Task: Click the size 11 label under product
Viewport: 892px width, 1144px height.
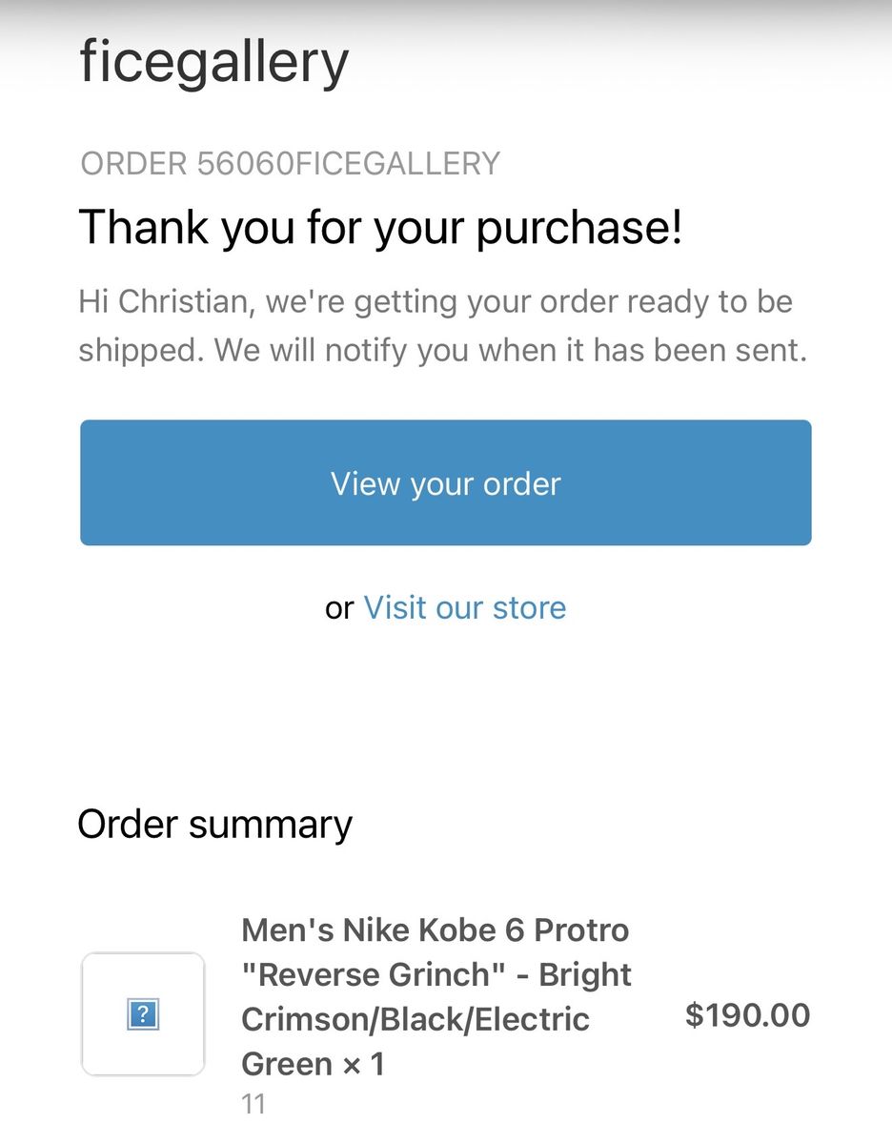Action: 253,1105
